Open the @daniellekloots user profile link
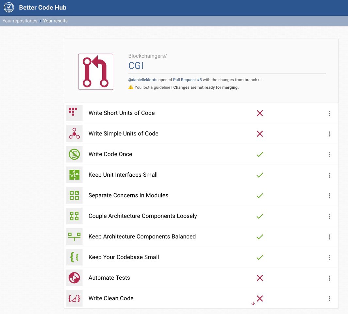348x314 pixels. click(x=142, y=80)
